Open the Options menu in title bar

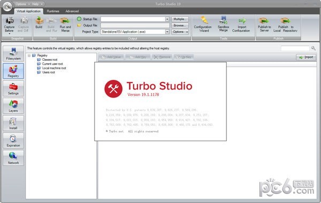(x=22, y=4)
